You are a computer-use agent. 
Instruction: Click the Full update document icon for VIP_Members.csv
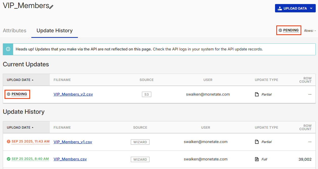point(257,159)
